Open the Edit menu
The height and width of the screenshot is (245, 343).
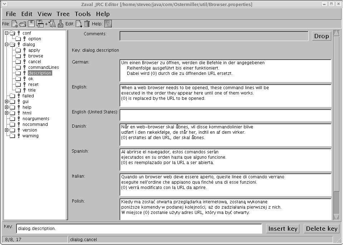coord(27,14)
